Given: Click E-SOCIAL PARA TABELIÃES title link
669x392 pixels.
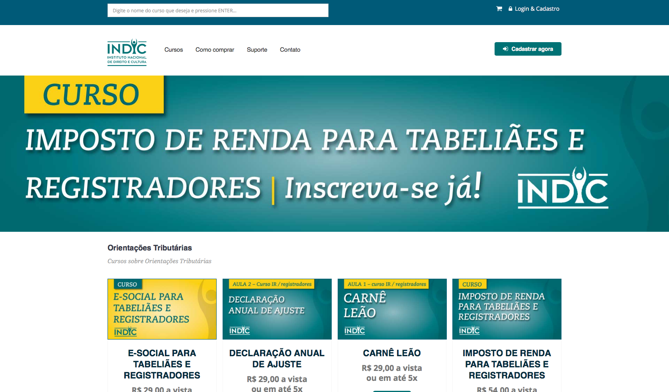Looking at the screenshot, I should click(x=162, y=364).
